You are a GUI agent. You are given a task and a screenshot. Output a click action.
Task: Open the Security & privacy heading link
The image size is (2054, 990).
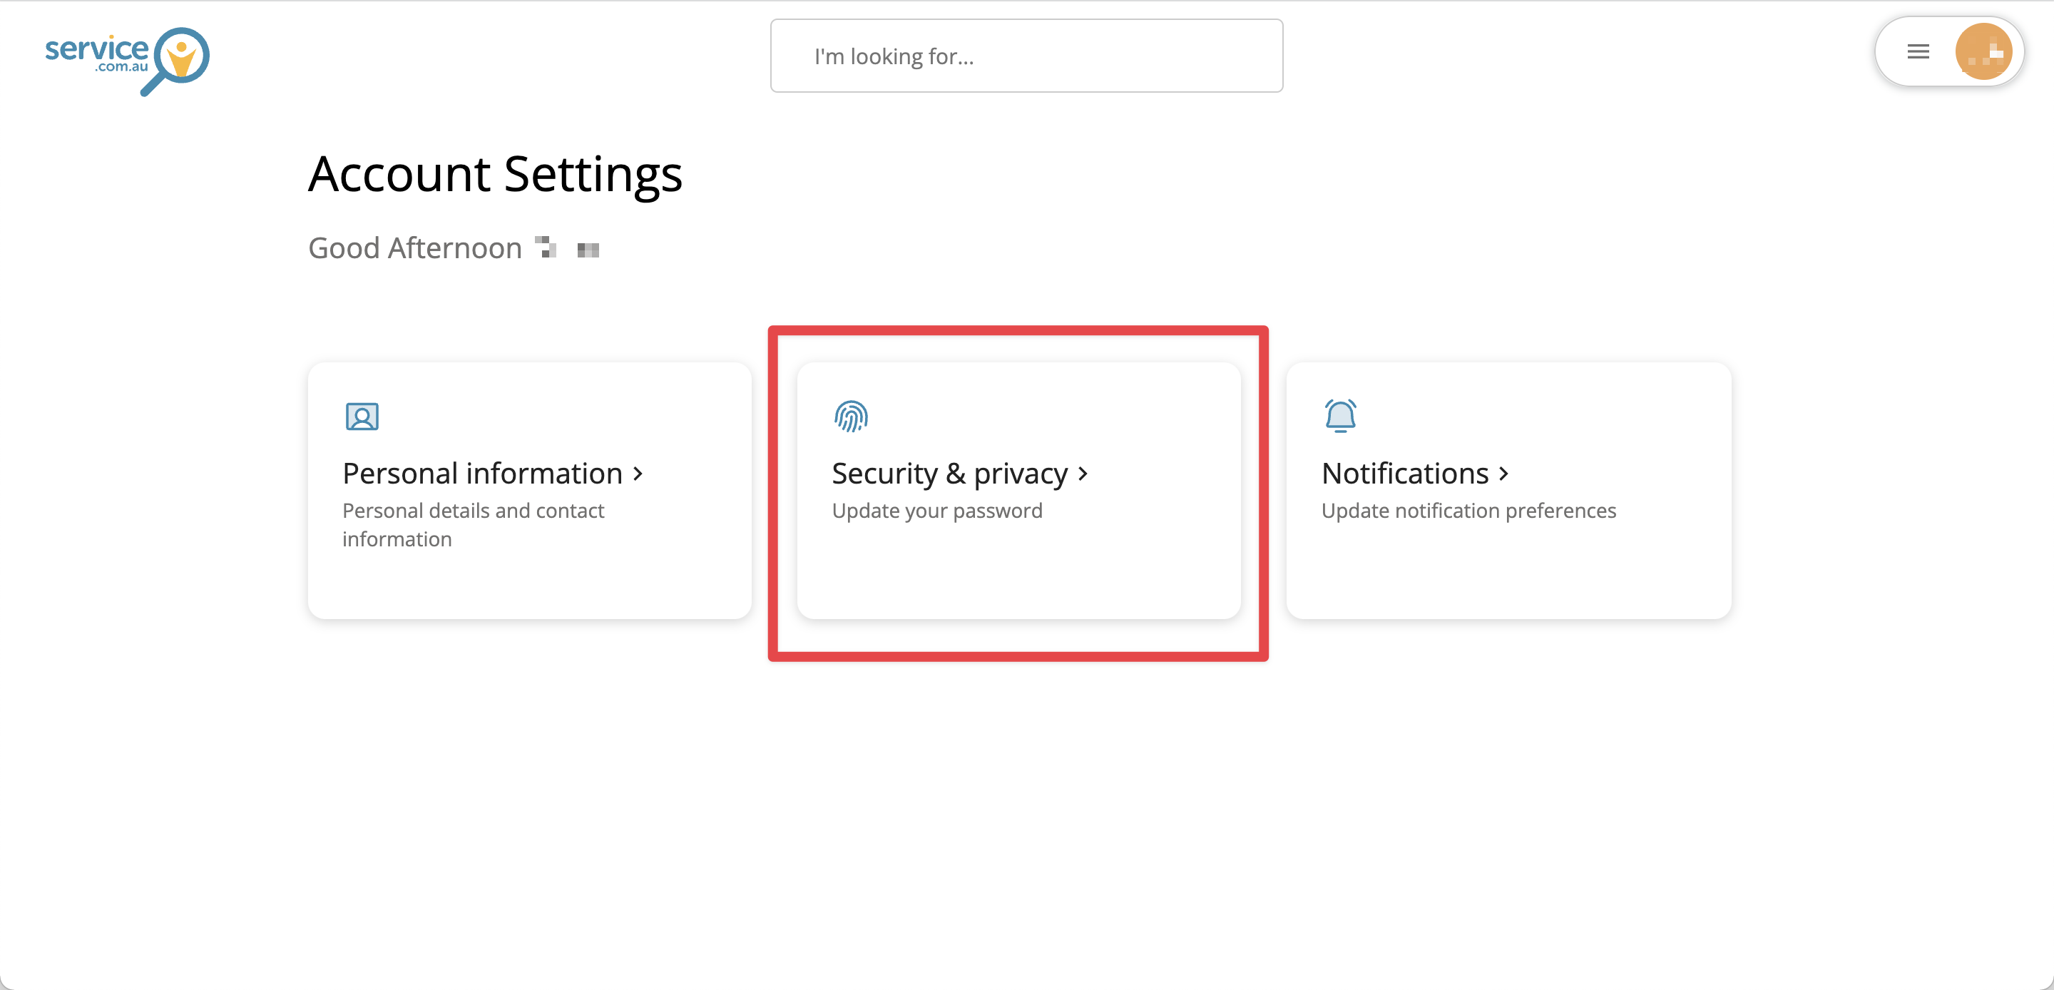point(949,474)
